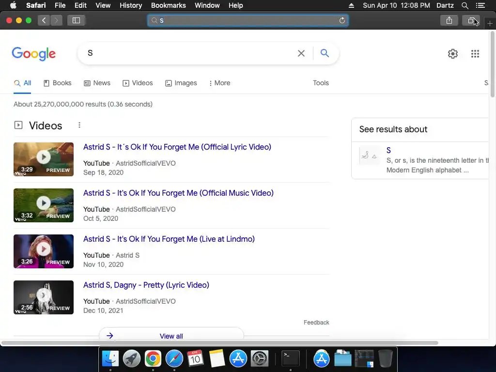
Task: Click the Safari forward arrow
Action: coord(56,20)
